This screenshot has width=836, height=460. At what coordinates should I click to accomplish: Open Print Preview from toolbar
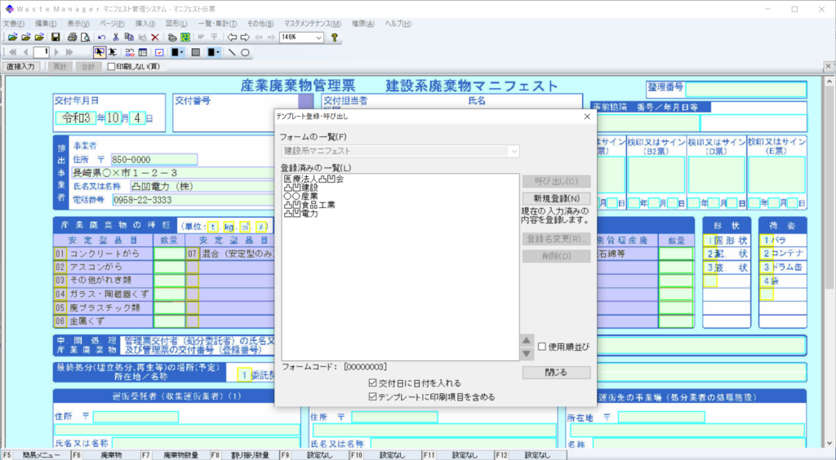85,38
